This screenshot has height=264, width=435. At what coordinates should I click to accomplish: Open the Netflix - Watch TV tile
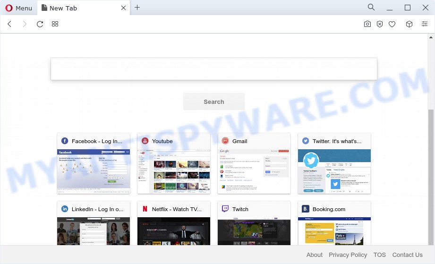[x=174, y=223]
